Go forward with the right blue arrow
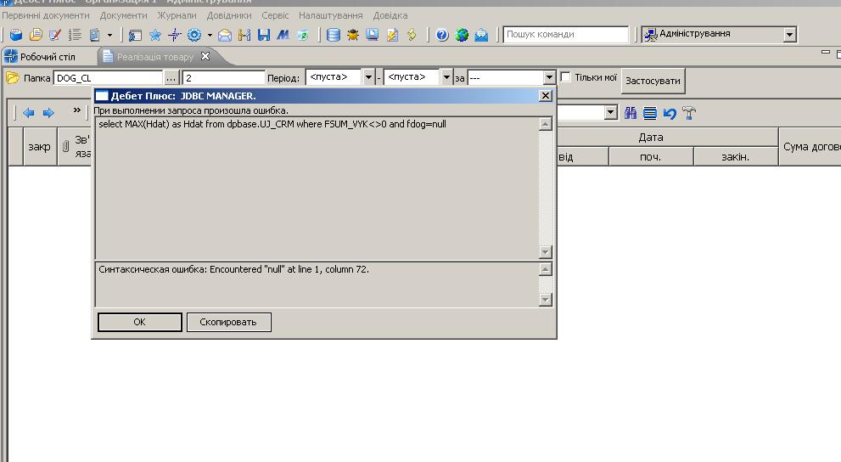 (48, 113)
